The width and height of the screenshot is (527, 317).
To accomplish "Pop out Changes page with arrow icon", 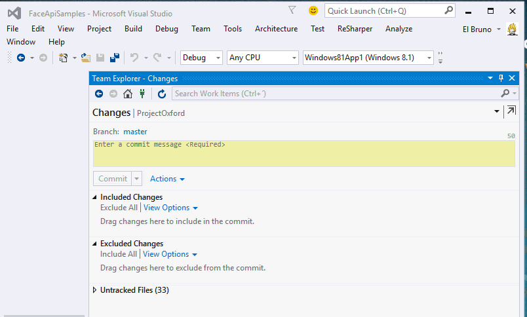I will coord(511,111).
